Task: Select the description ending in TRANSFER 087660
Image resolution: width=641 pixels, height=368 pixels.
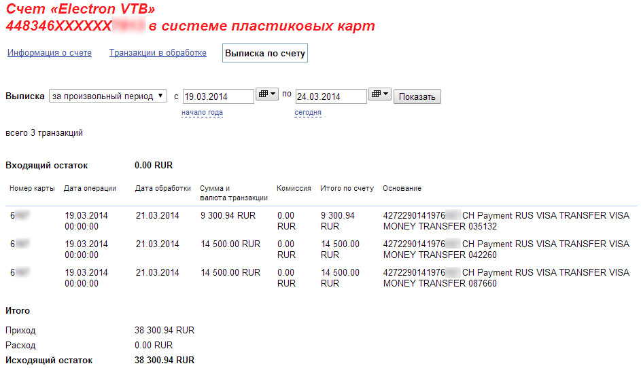Action: click(506, 278)
